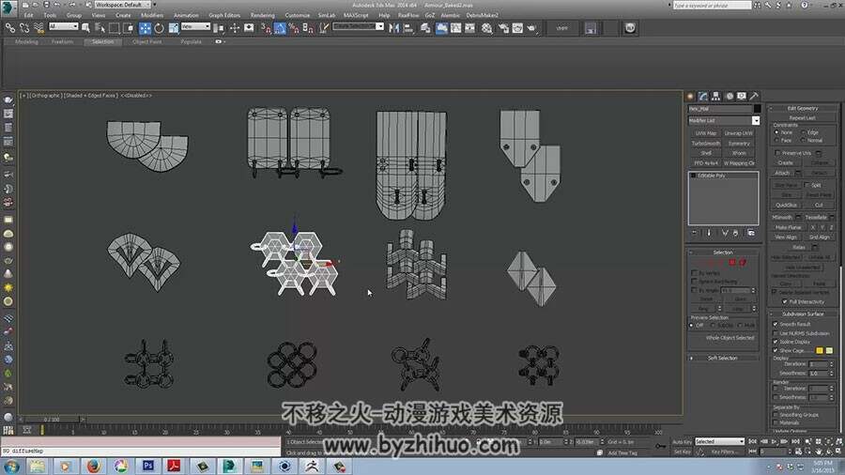
Task: Click the Symmetry modifier button
Action: click(739, 144)
